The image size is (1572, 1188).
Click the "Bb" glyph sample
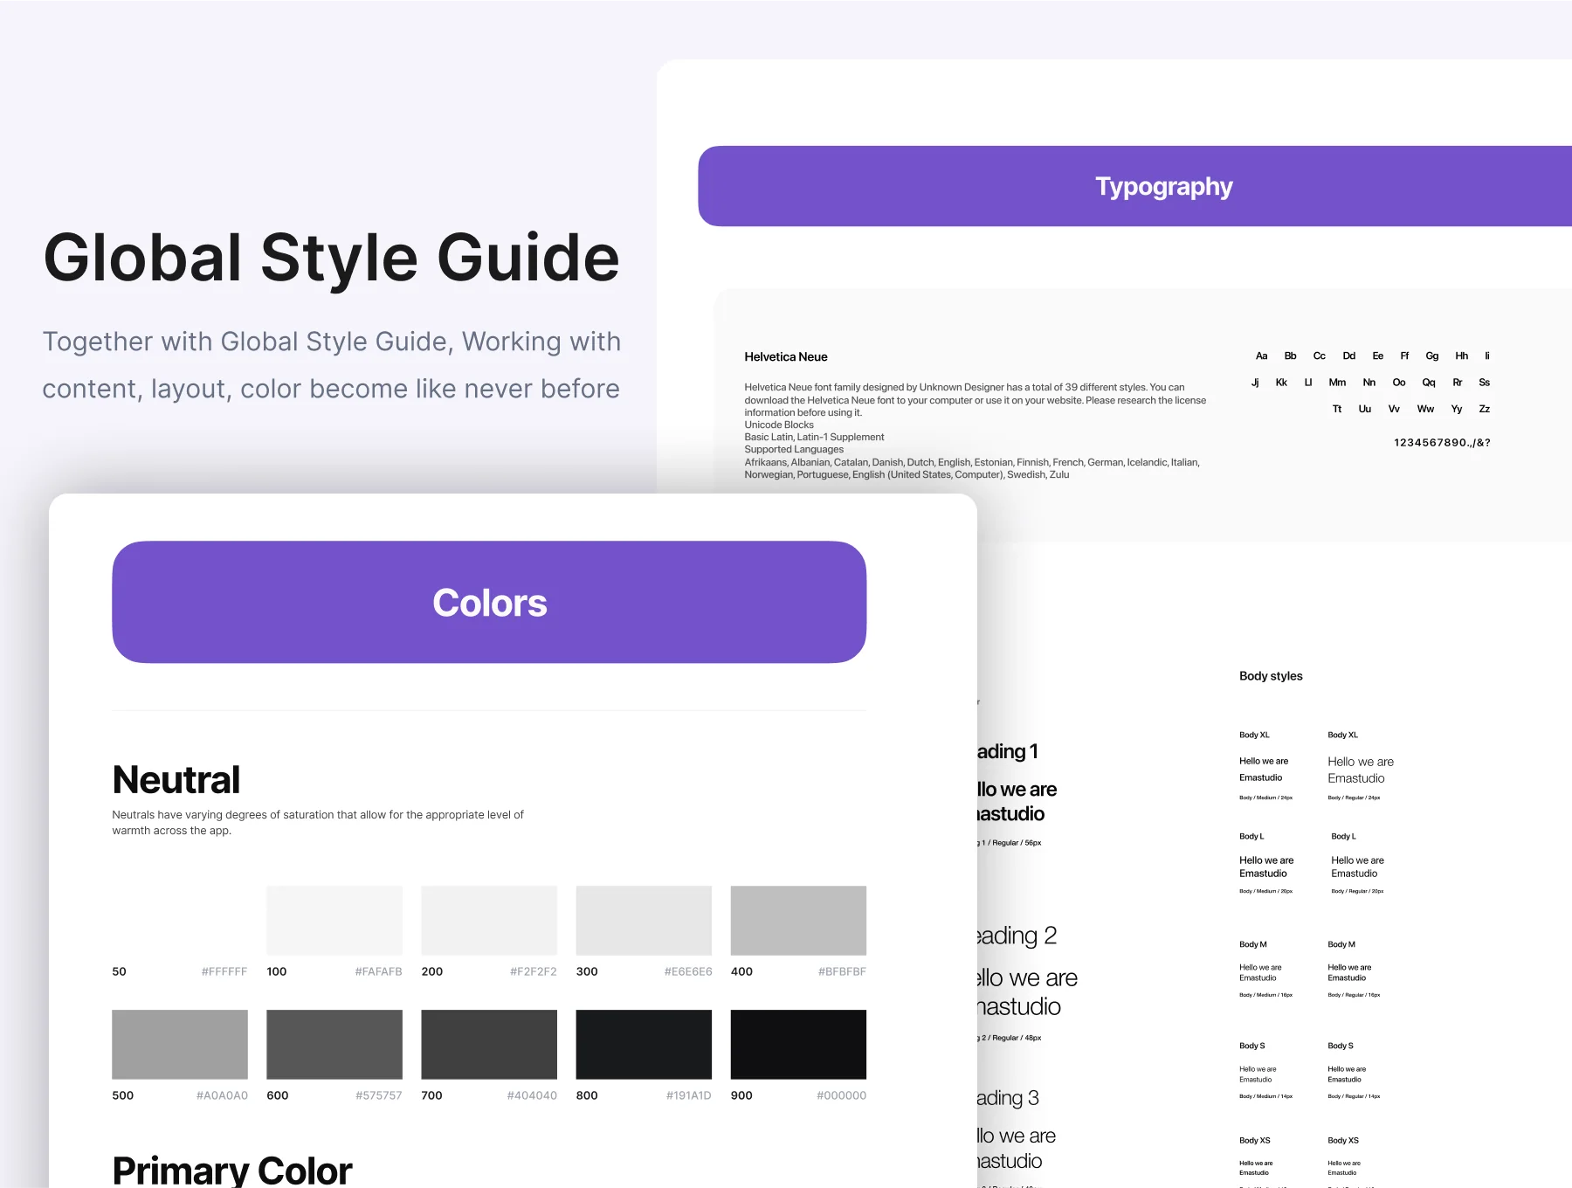[1290, 356]
